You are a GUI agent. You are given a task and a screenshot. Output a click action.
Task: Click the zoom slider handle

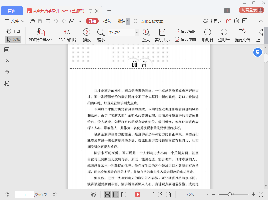pos(230,194)
